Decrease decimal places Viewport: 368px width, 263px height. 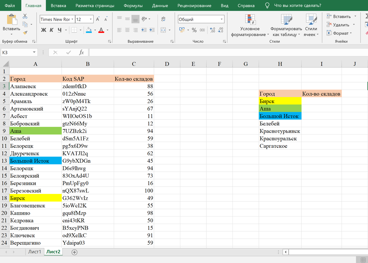pos(221,30)
